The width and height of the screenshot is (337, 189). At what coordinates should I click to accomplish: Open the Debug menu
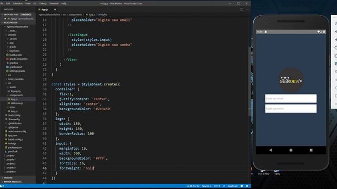click(x=43, y=4)
